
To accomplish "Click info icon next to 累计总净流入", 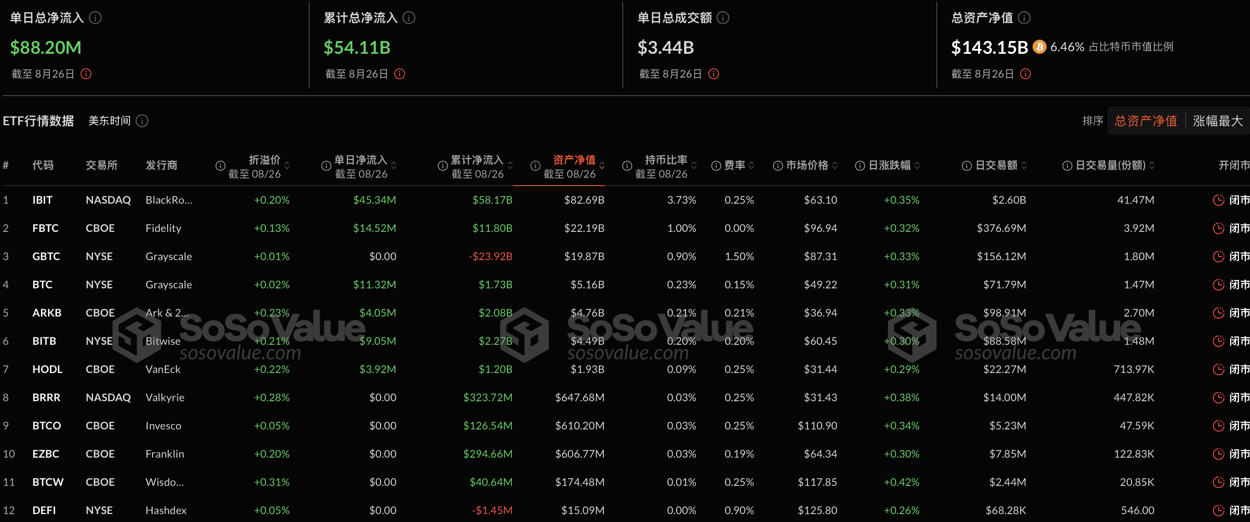I will pos(409,18).
